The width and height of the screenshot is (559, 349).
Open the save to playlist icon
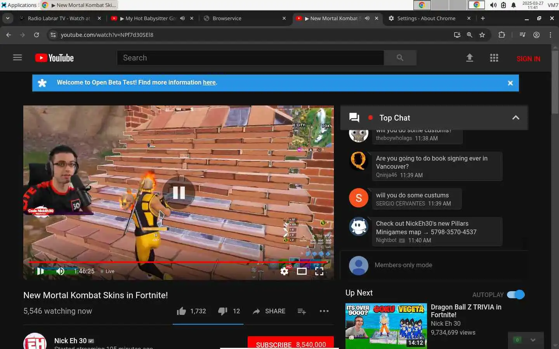[x=302, y=311]
